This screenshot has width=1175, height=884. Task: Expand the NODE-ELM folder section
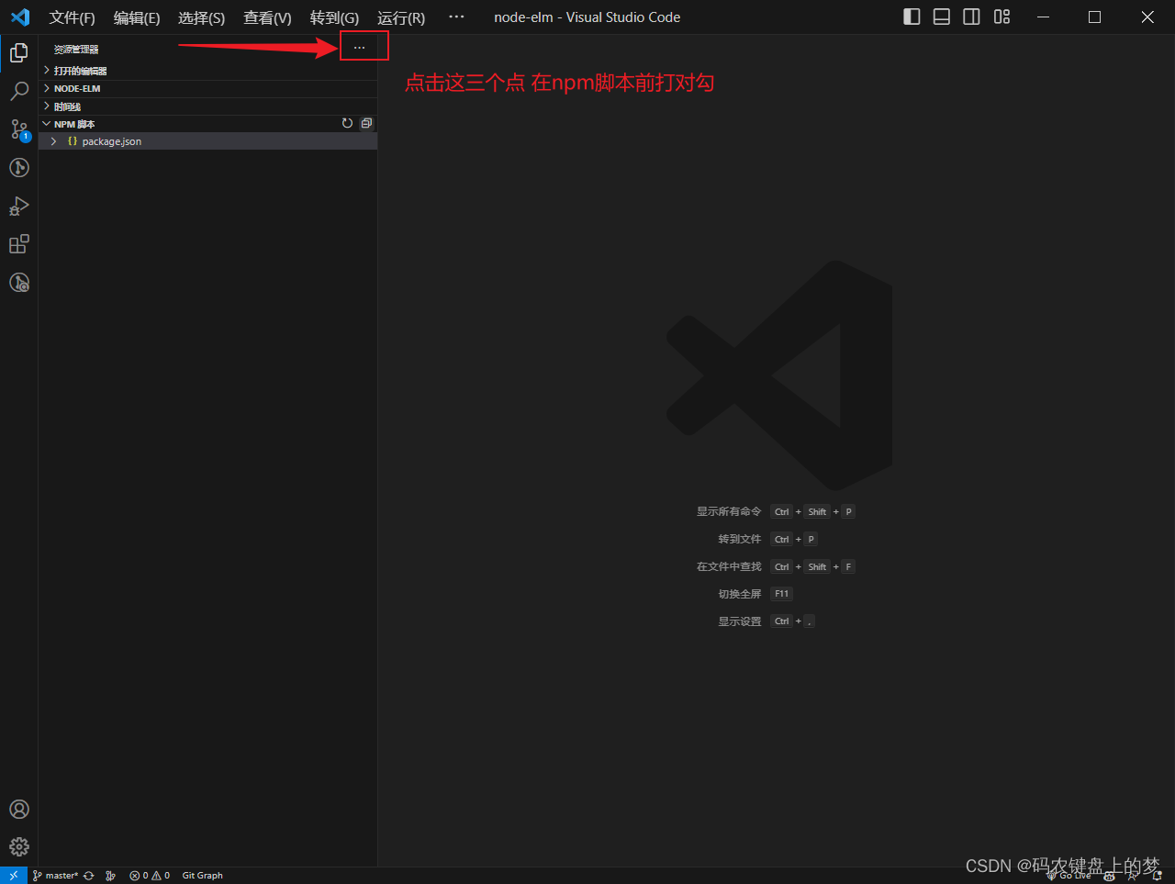207,88
